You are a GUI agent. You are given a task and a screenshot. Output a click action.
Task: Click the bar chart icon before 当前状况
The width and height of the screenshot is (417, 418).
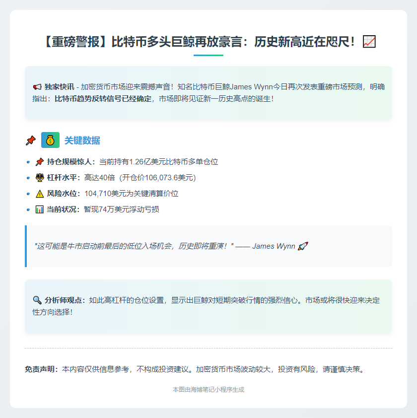[40, 209]
